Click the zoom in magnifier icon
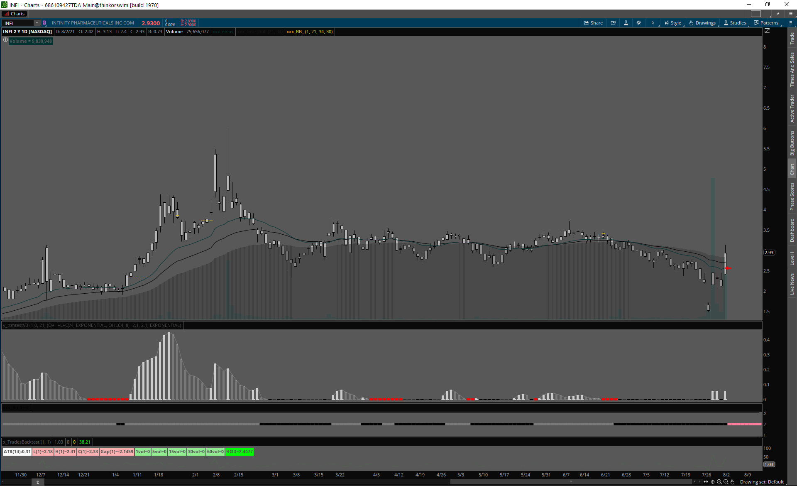797x486 pixels. (x=719, y=482)
